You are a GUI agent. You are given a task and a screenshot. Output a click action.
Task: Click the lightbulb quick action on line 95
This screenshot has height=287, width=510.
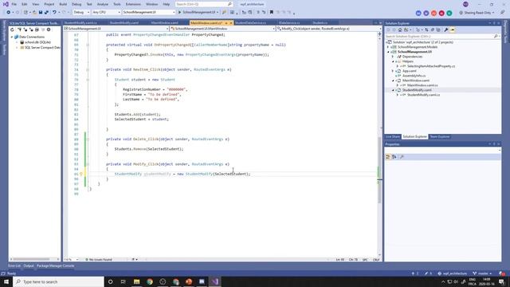[81, 174]
